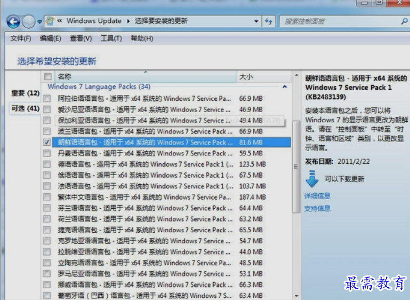Minimize the Windows Update window
Viewport: 410px width, 300px height.
coord(365,3)
